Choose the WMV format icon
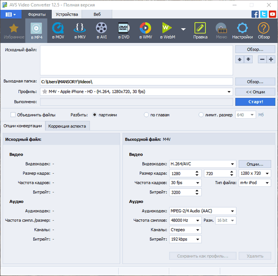Viewport: 278px width, 276px height. [x=145, y=30]
